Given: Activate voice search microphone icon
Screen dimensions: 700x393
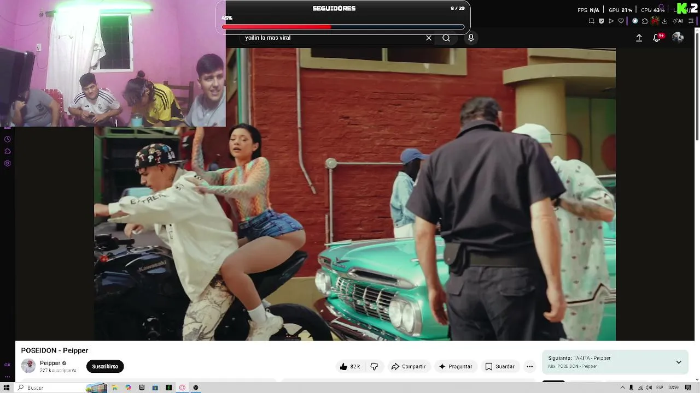Looking at the screenshot, I should tap(471, 38).
